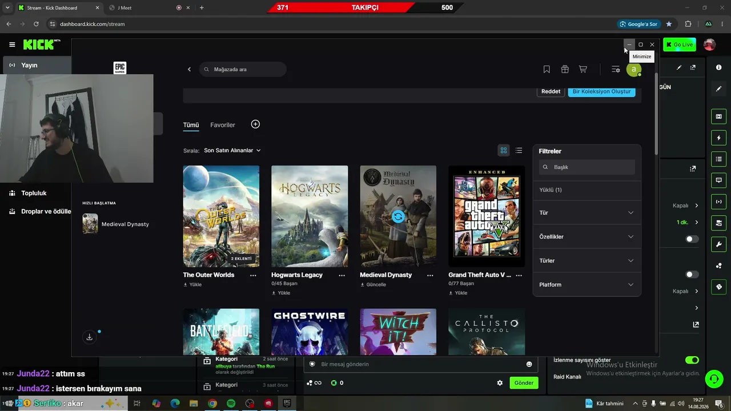Open Chrome from the taskbar
The height and width of the screenshot is (411, 731).
coord(212,404)
